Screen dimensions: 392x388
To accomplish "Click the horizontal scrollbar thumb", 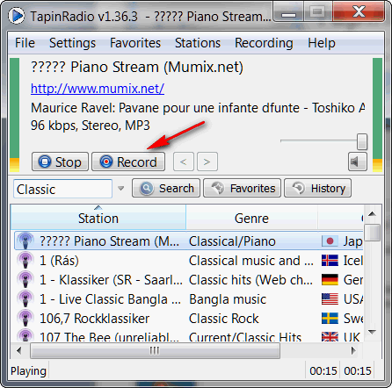I will tap(155, 350).
